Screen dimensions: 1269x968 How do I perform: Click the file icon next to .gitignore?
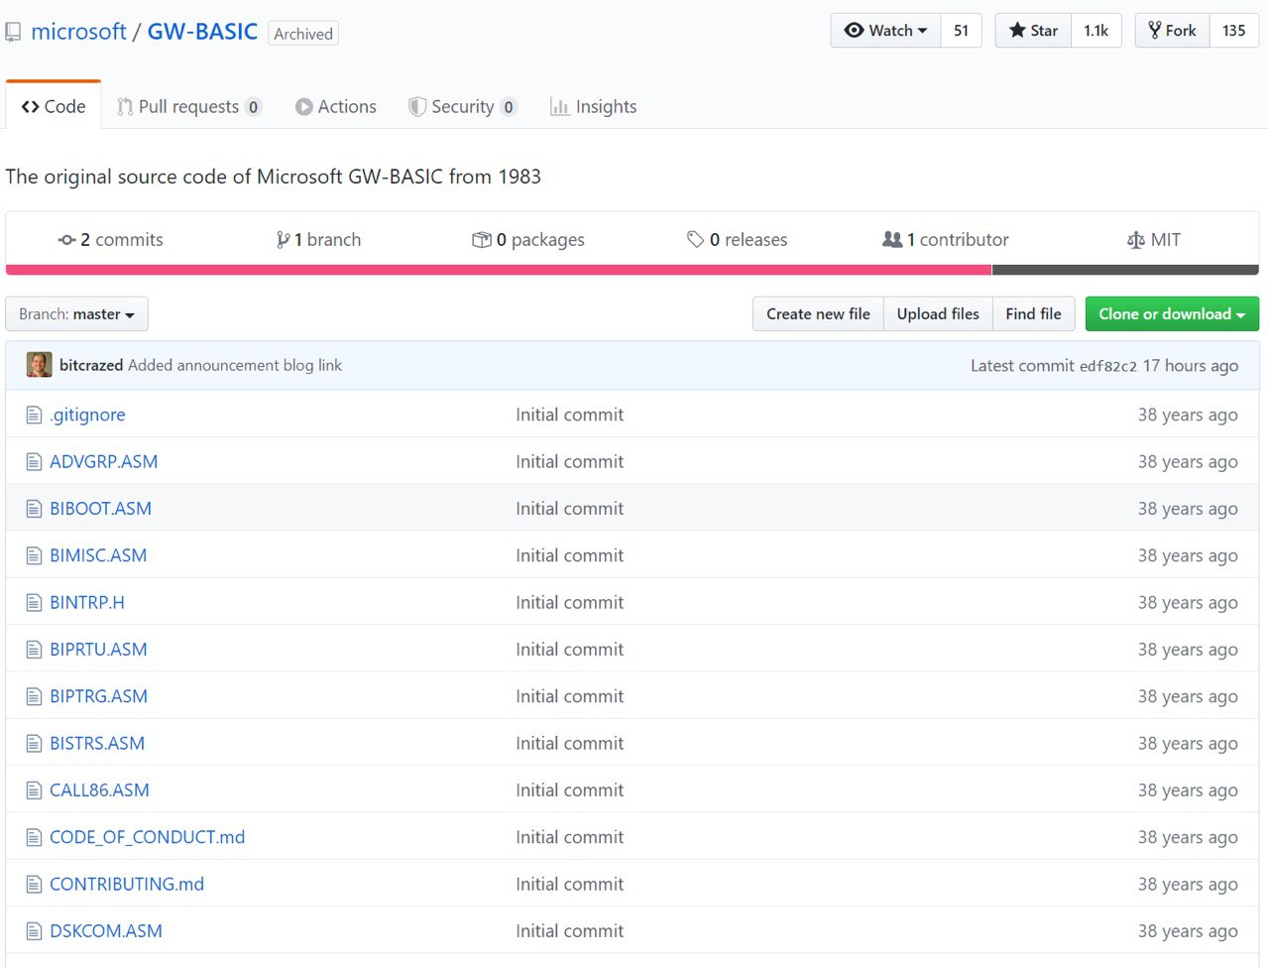click(34, 415)
